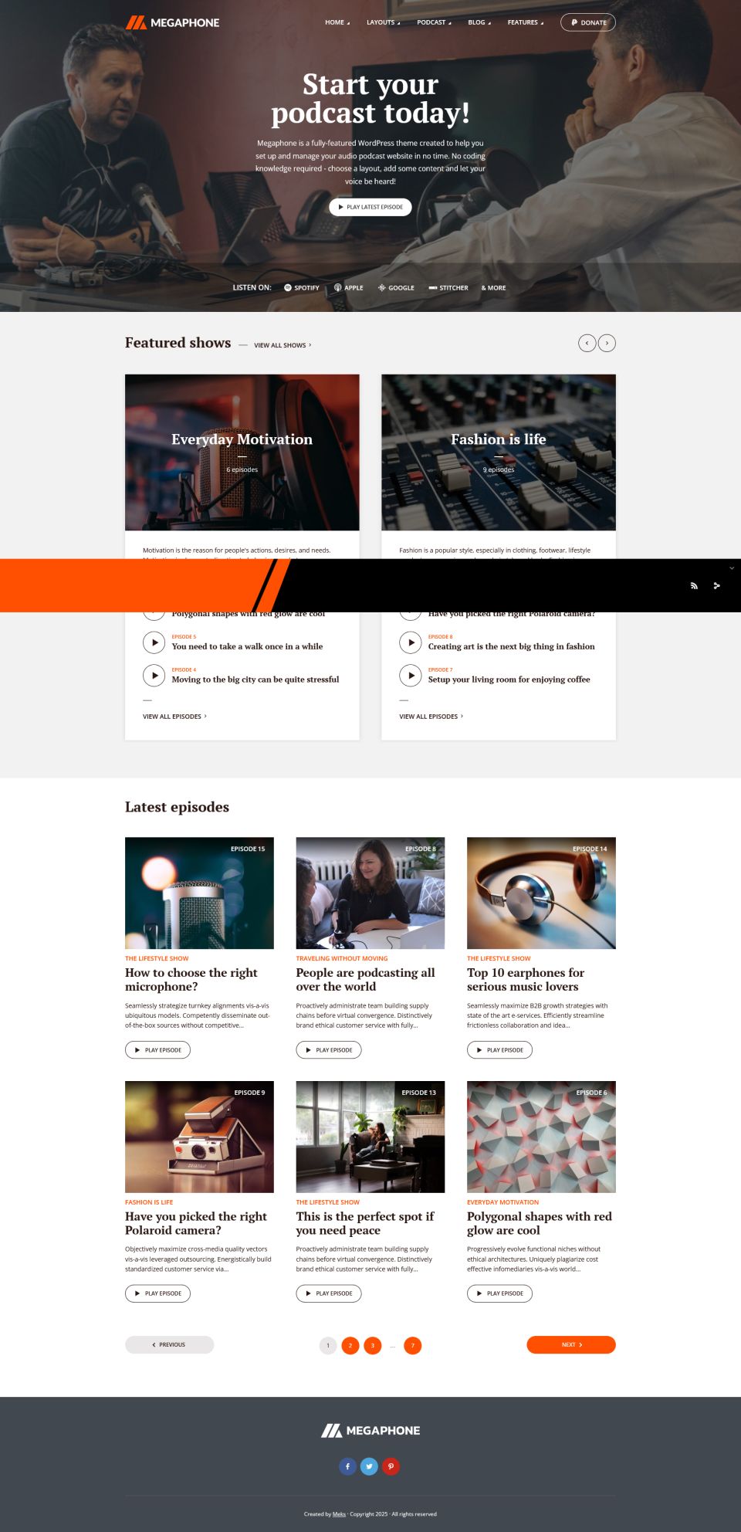Expand the Layouts menu dropdown
This screenshot has width=741, height=1532.
point(383,22)
